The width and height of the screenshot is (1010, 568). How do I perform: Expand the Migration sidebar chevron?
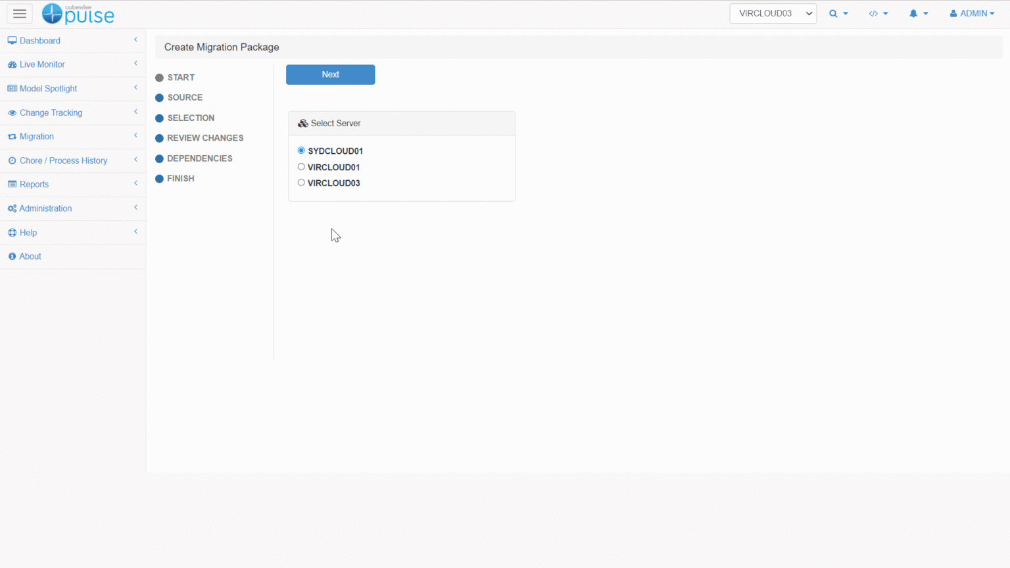tap(135, 136)
